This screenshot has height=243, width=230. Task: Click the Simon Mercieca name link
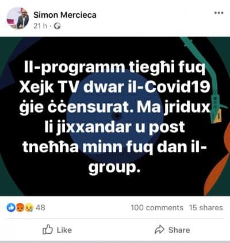[x=65, y=15]
